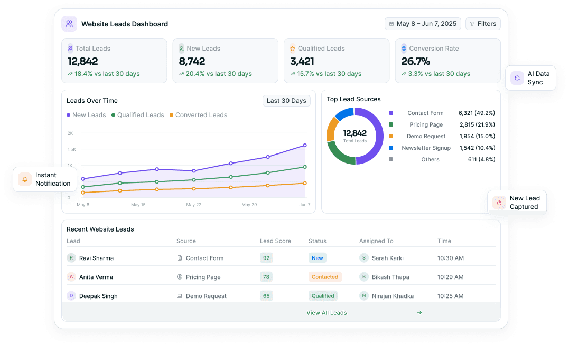The image size is (569, 346).
Task: Click the Contacted status badge
Action: [325, 277]
